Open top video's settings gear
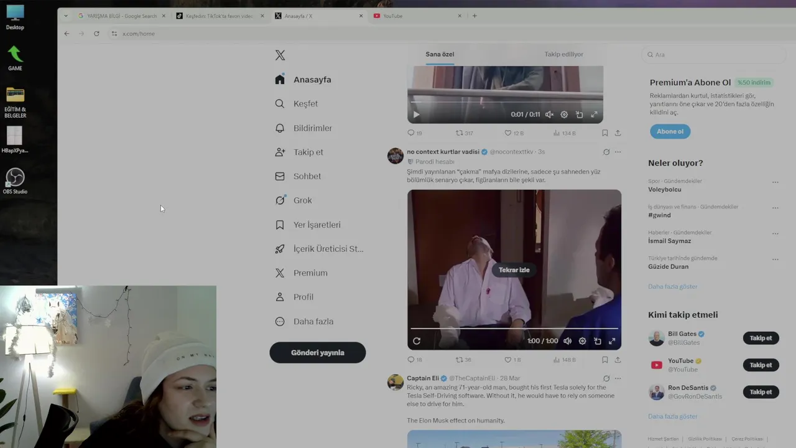 [564, 114]
